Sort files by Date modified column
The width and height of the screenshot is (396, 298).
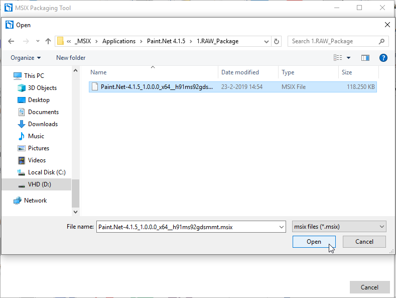click(240, 72)
